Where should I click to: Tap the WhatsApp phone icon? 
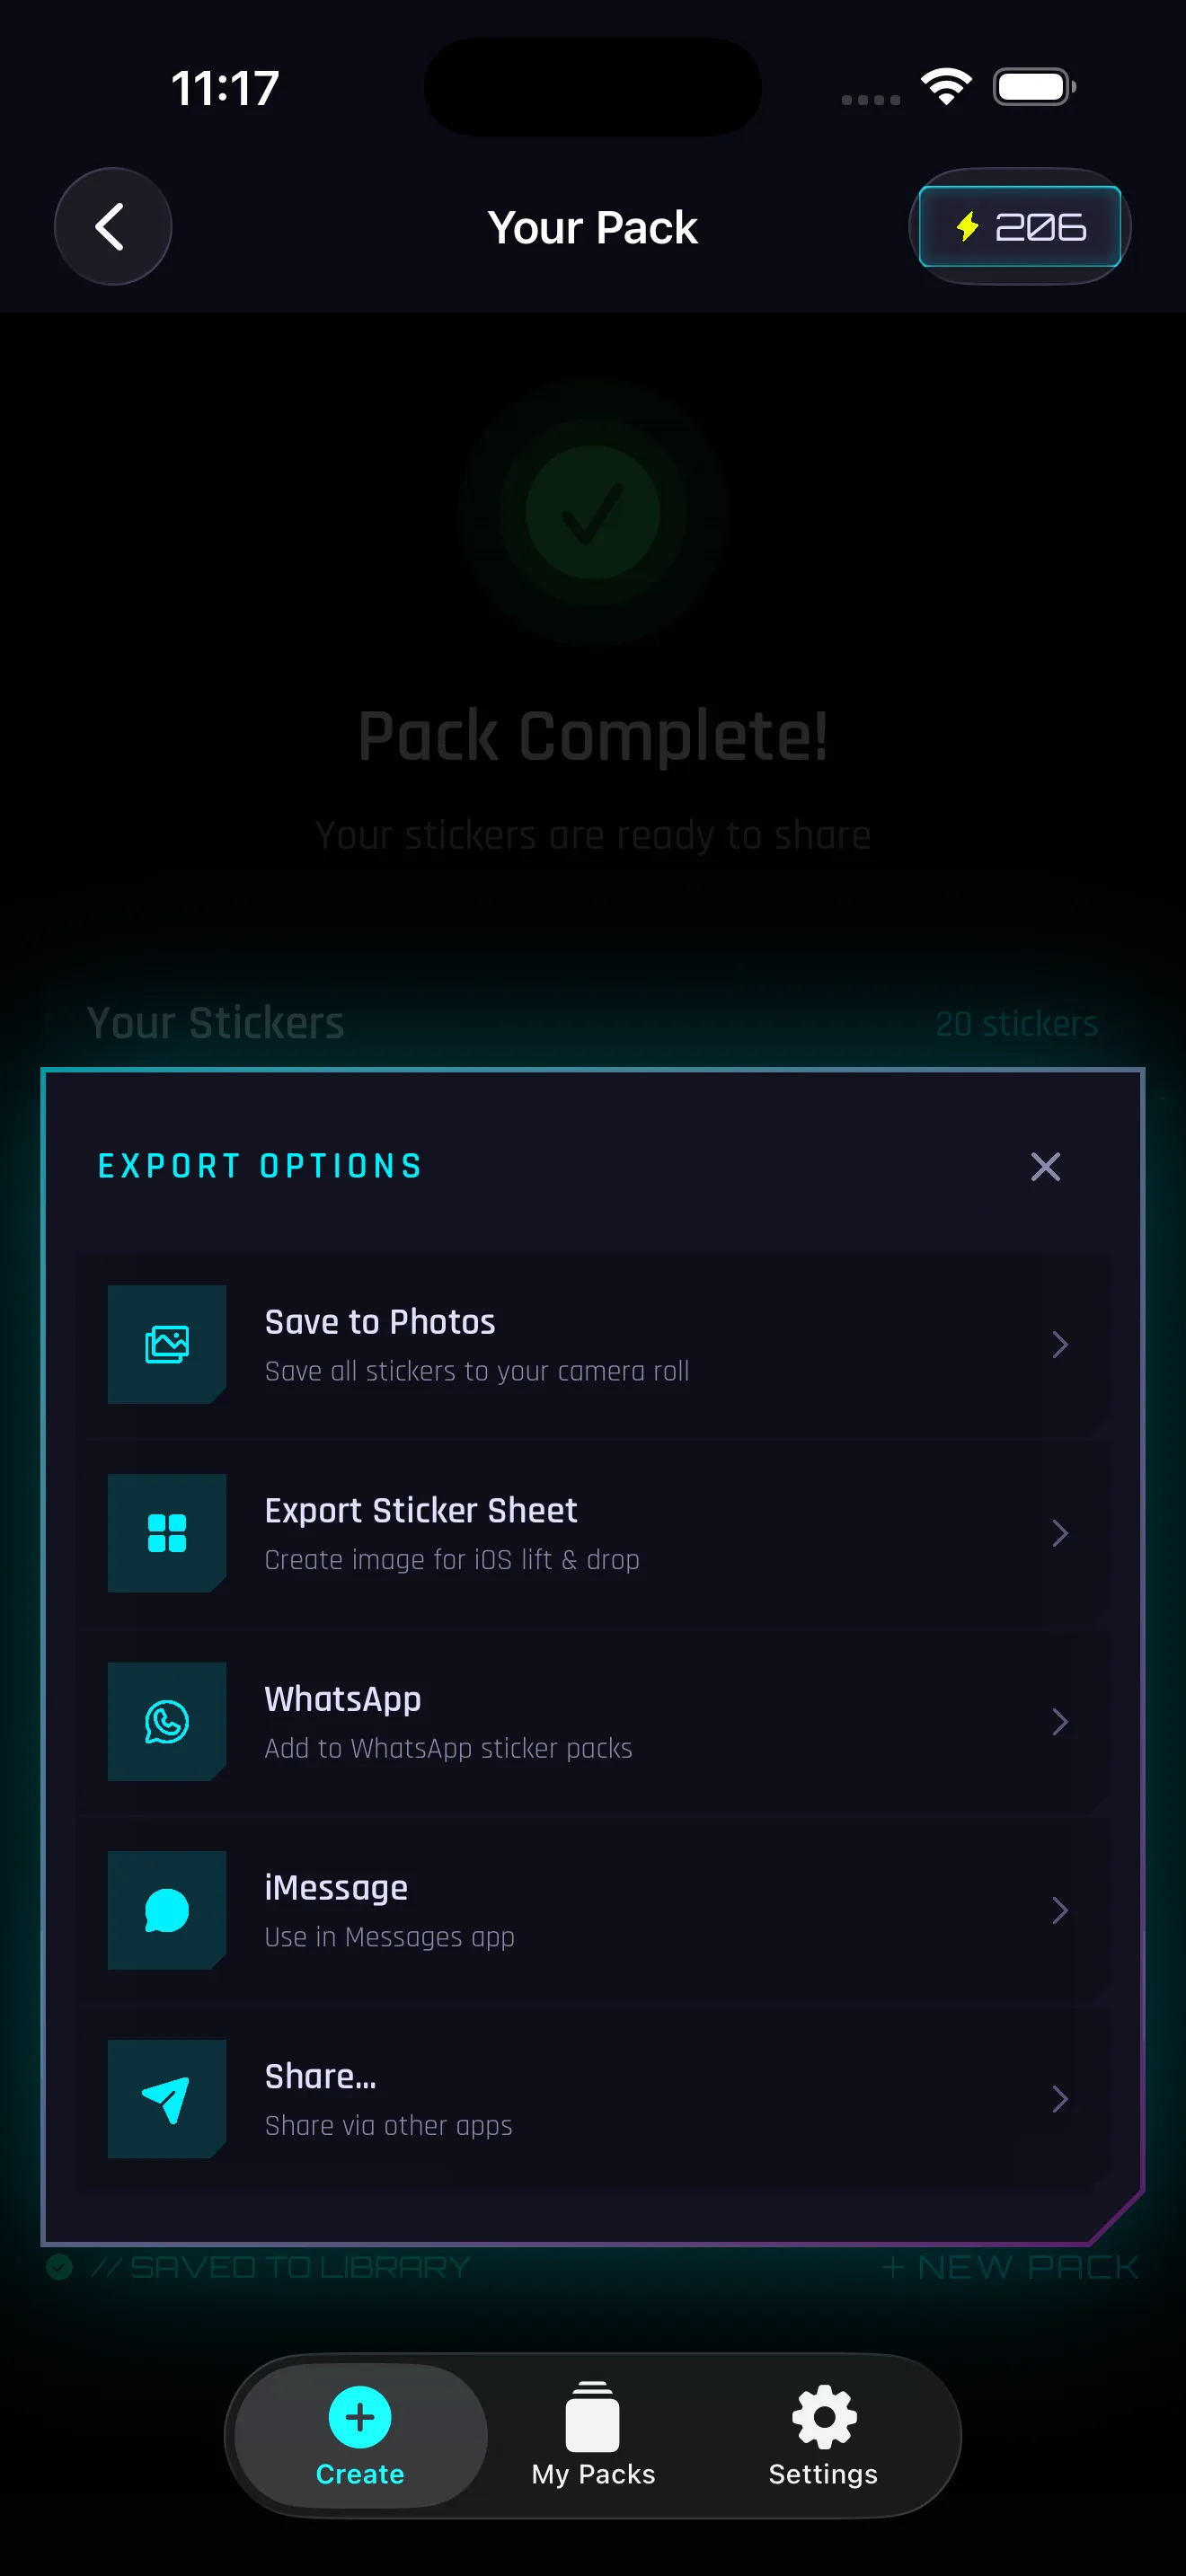click(166, 1721)
